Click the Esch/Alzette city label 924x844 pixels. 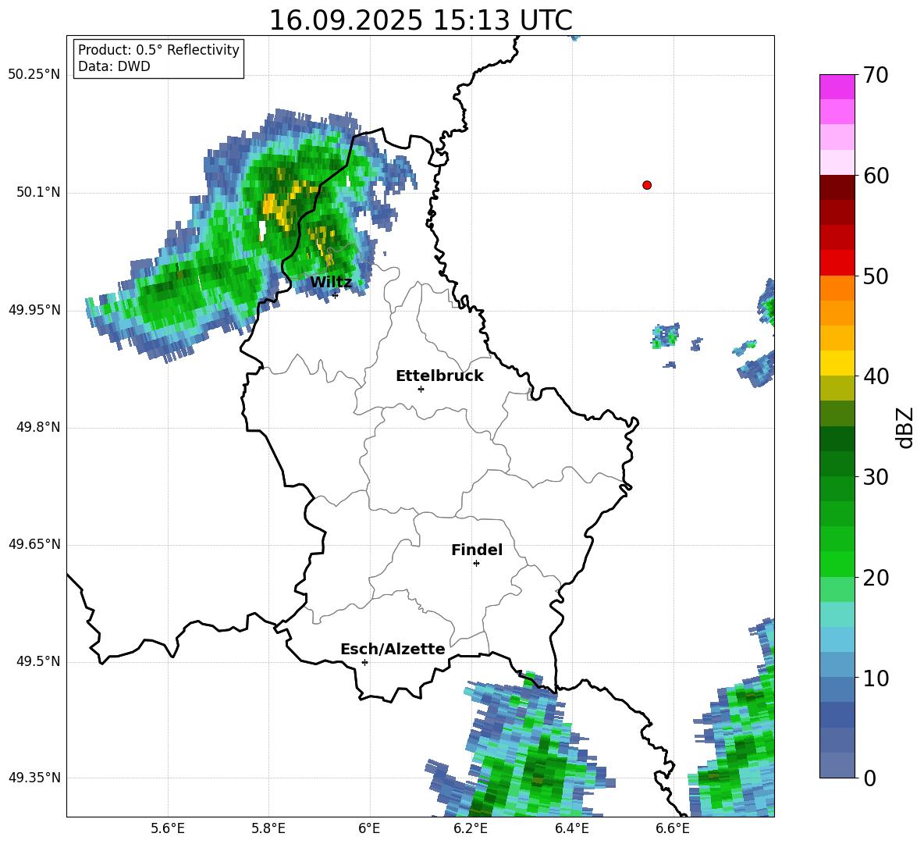[x=393, y=649]
